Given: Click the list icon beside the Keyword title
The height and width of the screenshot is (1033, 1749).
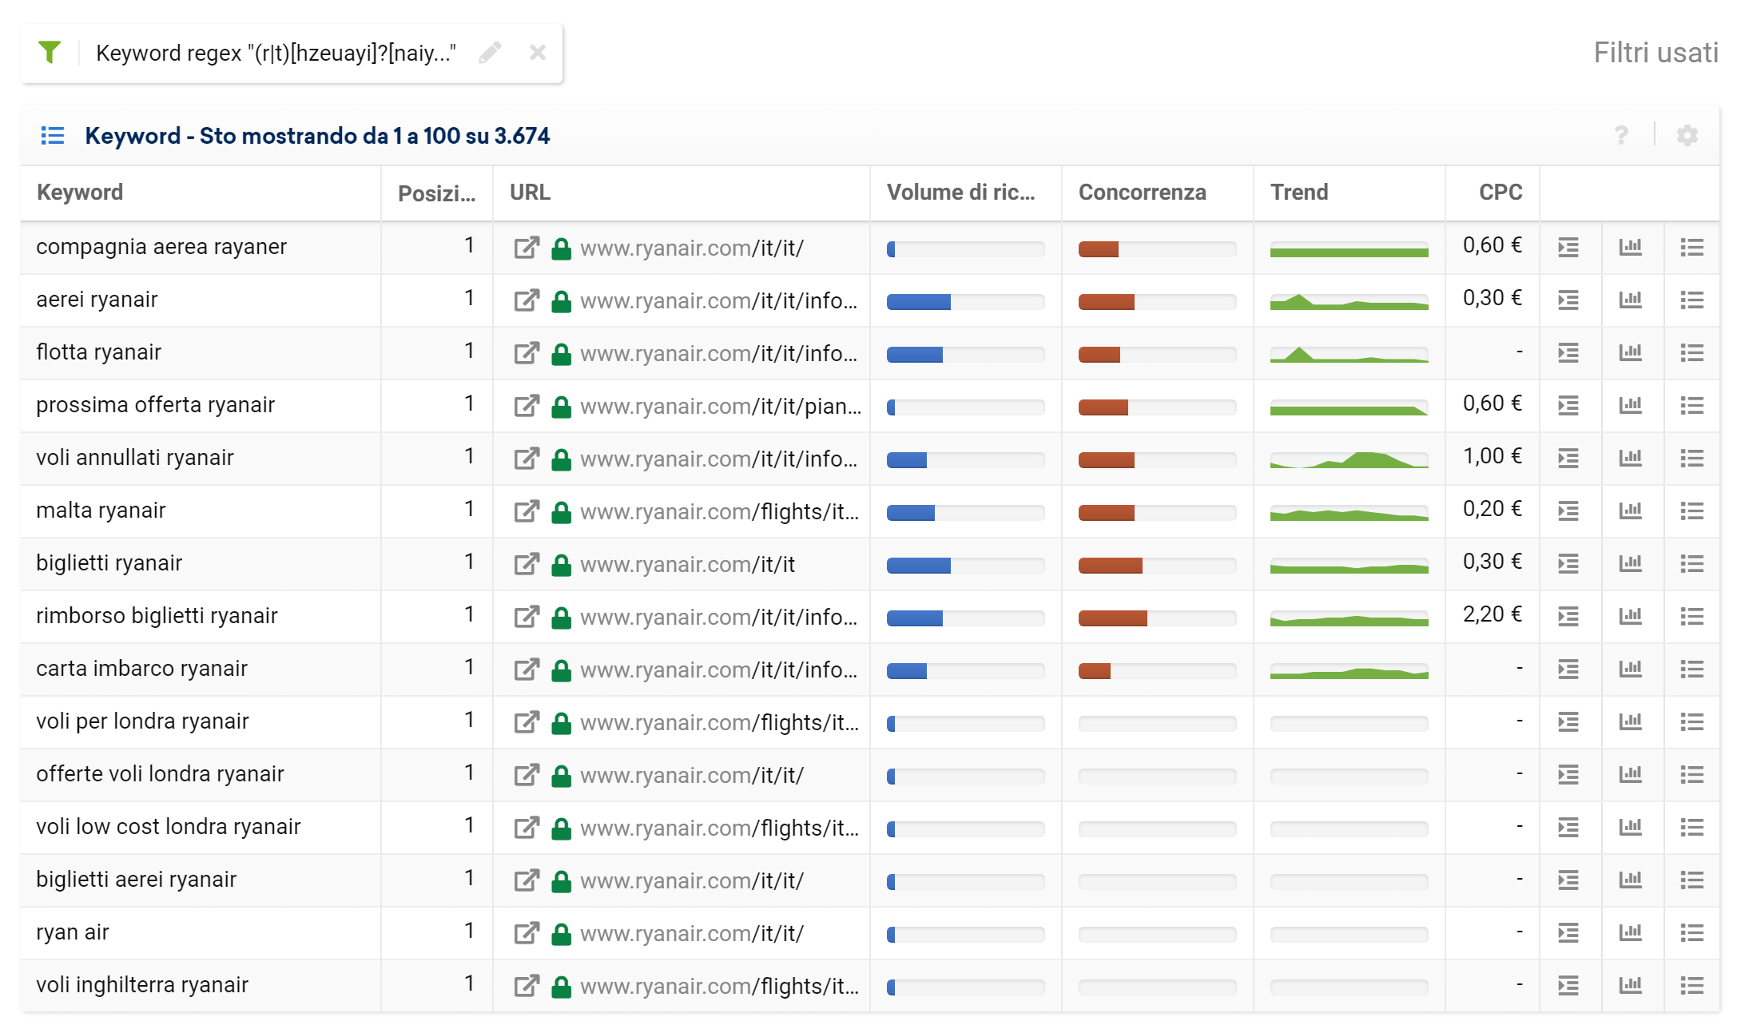Looking at the screenshot, I should (x=53, y=136).
